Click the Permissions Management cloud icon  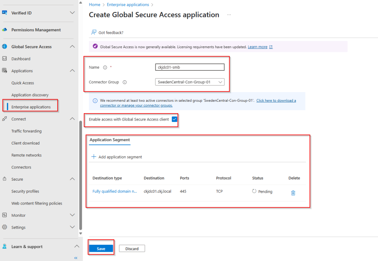coord(5,30)
